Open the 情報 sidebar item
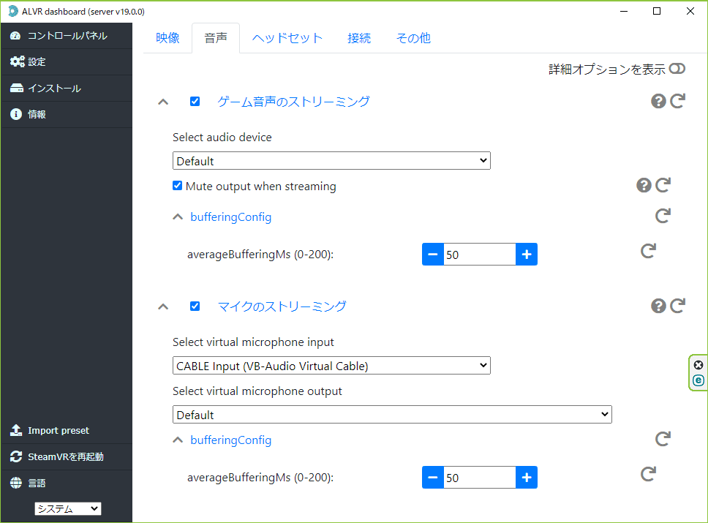This screenshot has height=523, width=708. 67,114
